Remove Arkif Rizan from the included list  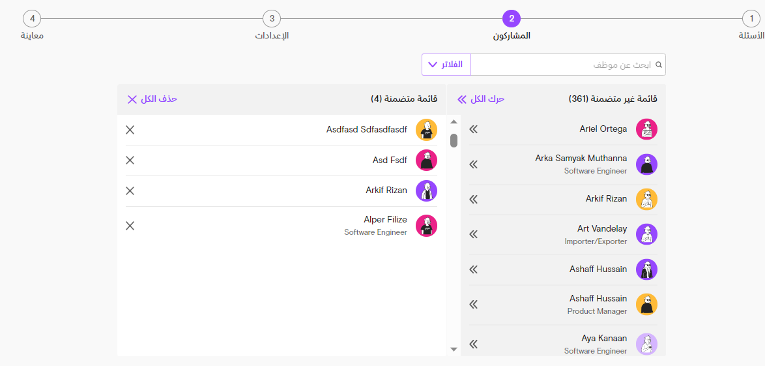[x=130, y=191]
